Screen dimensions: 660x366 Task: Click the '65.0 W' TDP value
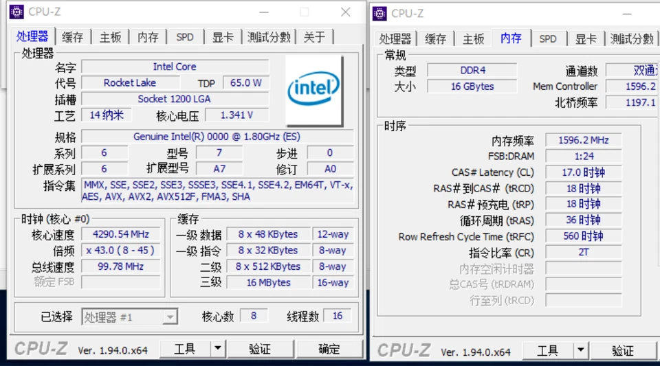(x=246, y=83)
